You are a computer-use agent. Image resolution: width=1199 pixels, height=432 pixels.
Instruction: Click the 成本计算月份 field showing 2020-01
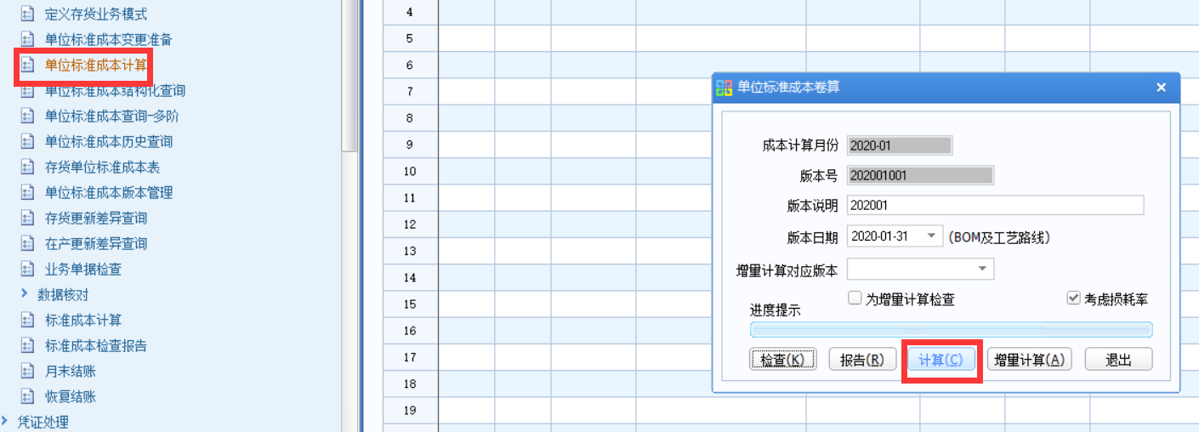tap(900, 145)
